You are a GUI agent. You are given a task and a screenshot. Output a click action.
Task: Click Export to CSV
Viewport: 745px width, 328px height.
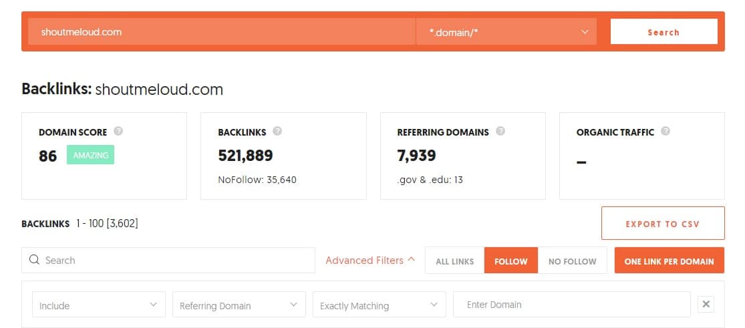[663, 223]
